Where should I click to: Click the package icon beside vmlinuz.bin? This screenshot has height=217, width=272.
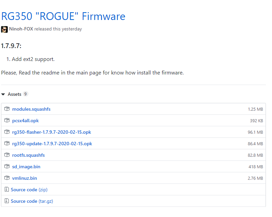[7, 178]
